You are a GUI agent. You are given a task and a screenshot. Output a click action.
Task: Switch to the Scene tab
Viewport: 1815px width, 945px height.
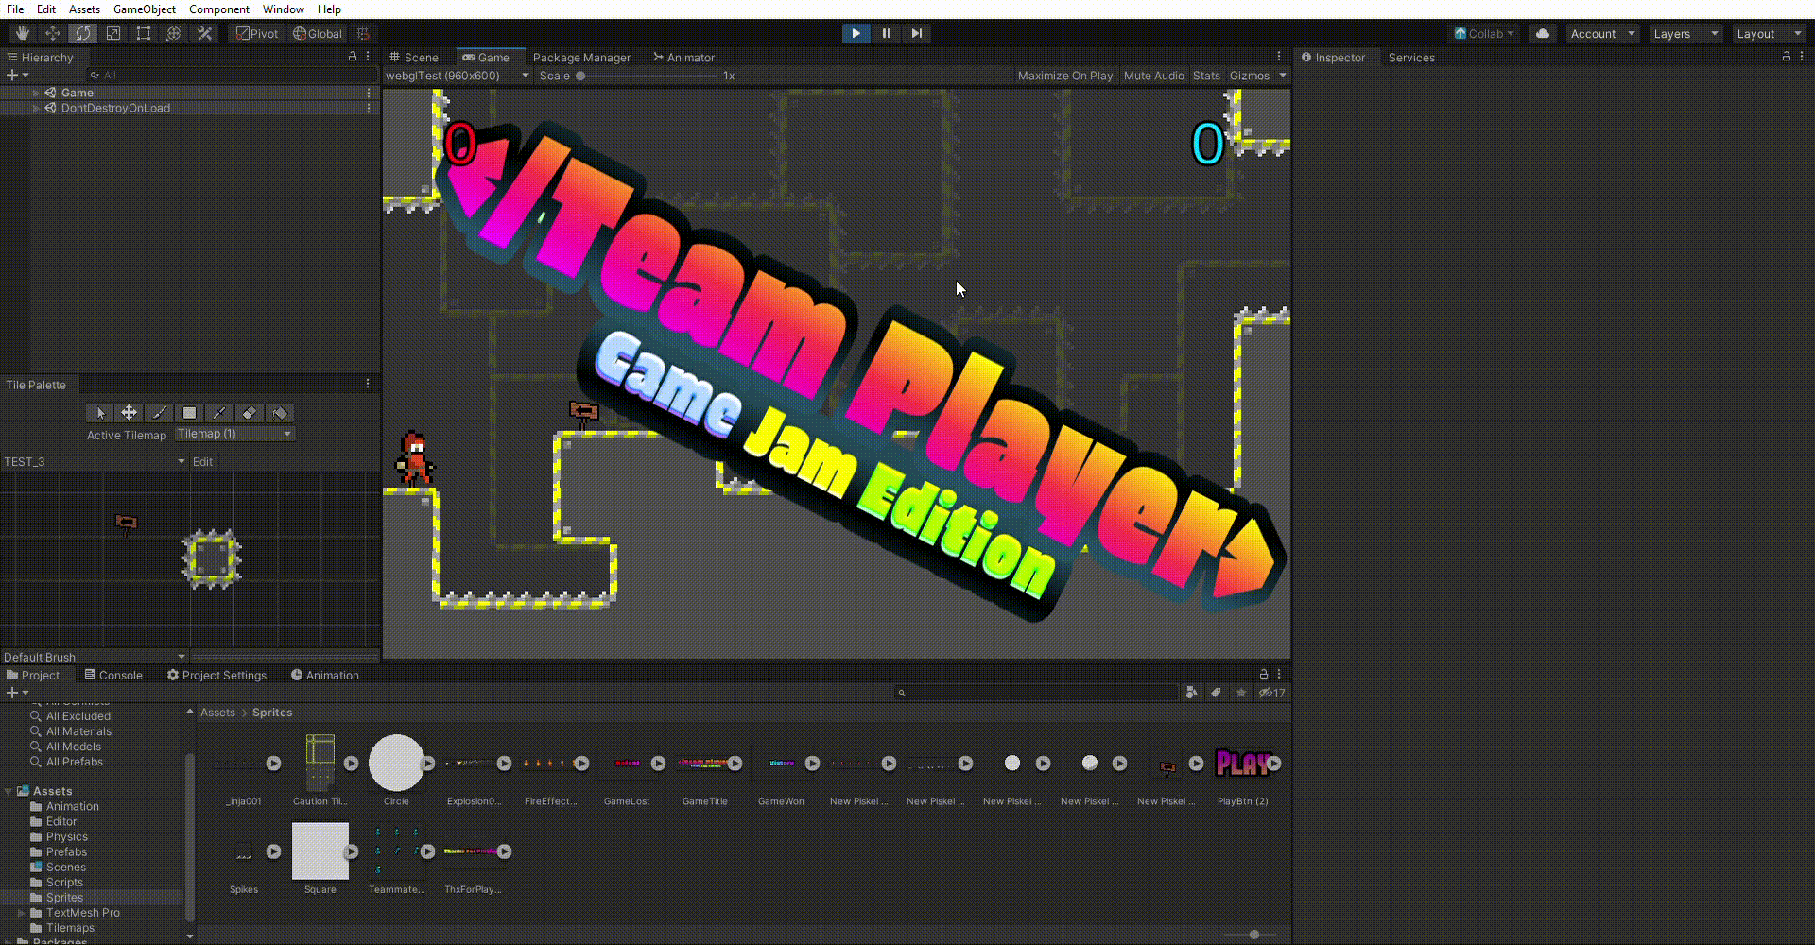coord(413,57)
